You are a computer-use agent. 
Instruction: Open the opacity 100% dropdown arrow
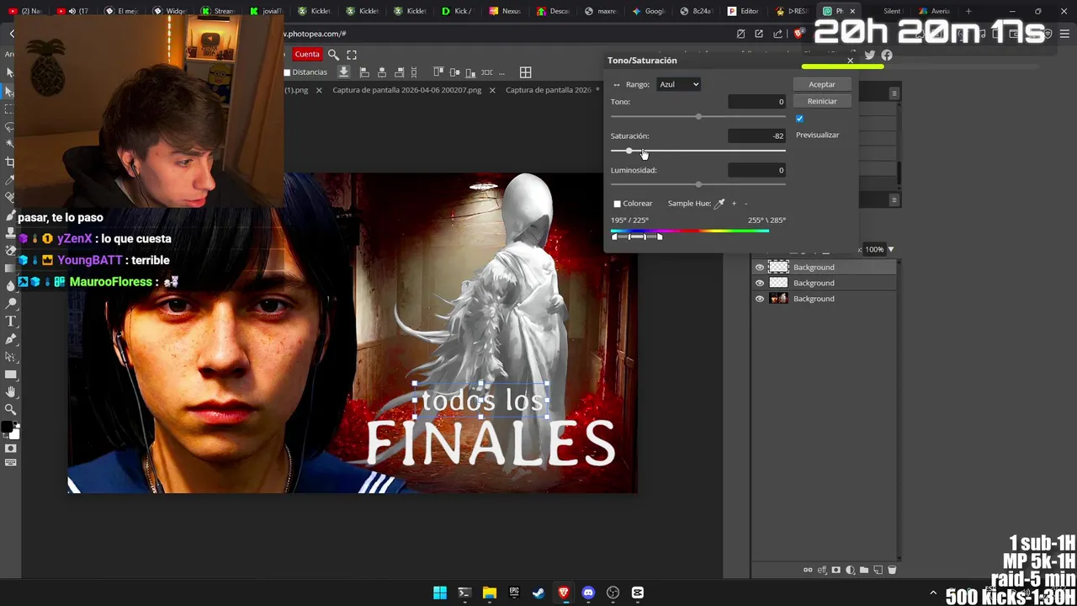(891, 249)
